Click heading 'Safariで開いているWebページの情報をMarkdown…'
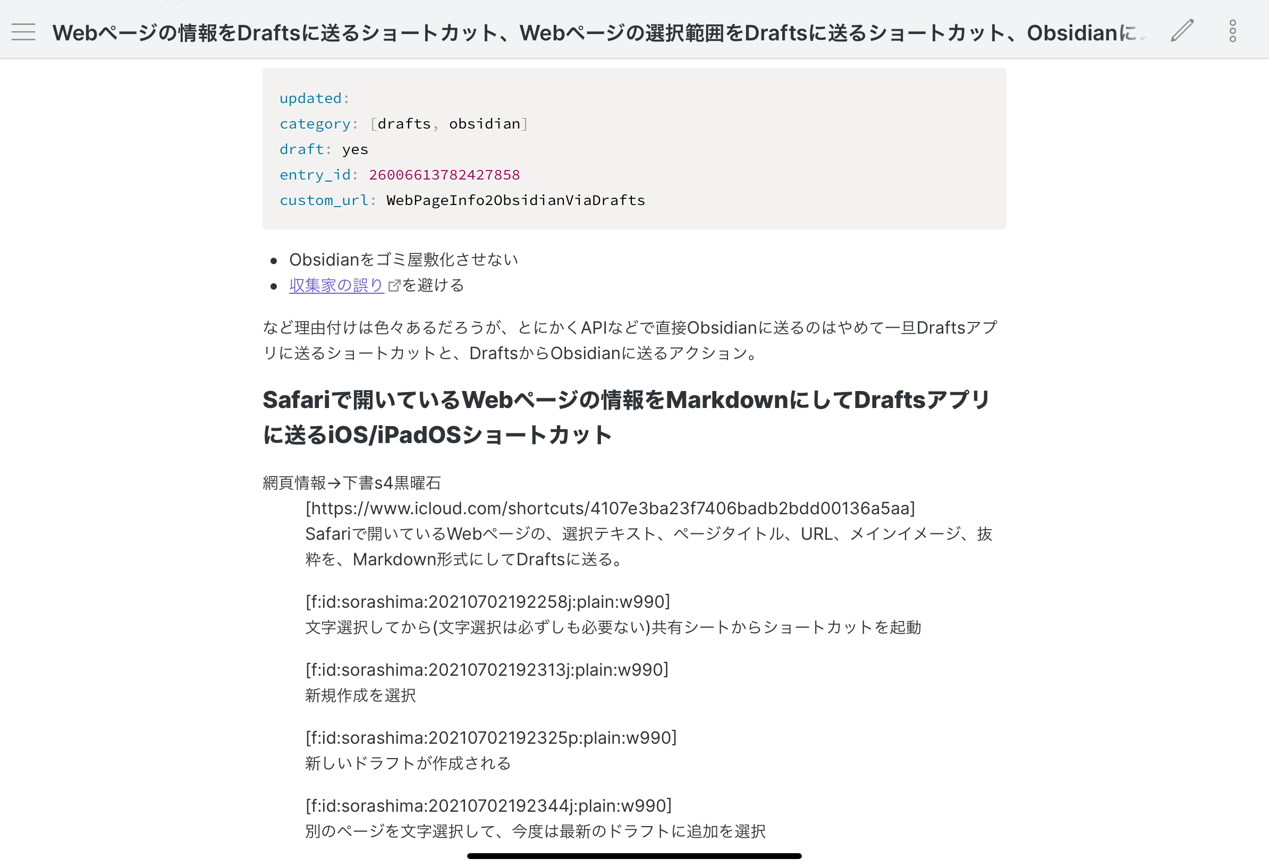Viewport: 1269px width, 867px height. click(626, 417)
